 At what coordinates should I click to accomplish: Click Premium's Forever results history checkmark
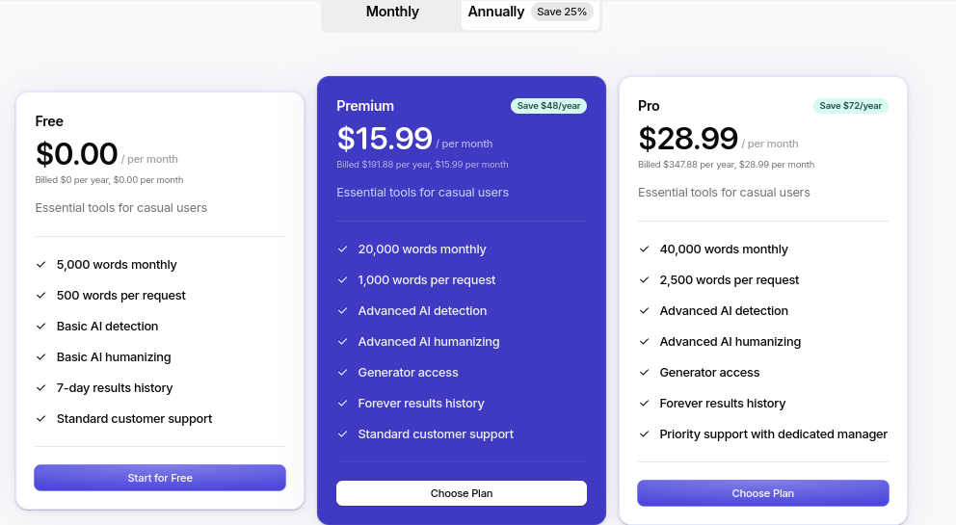[343, 403]
